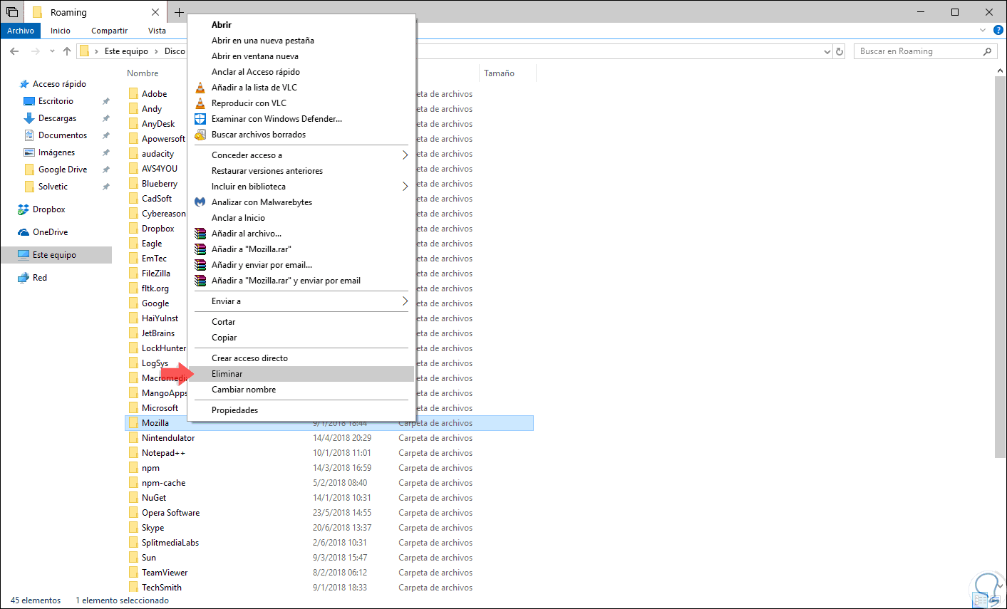
Task: Click the Windows Defender shield icon in the menu
Action: pos(200,119)
